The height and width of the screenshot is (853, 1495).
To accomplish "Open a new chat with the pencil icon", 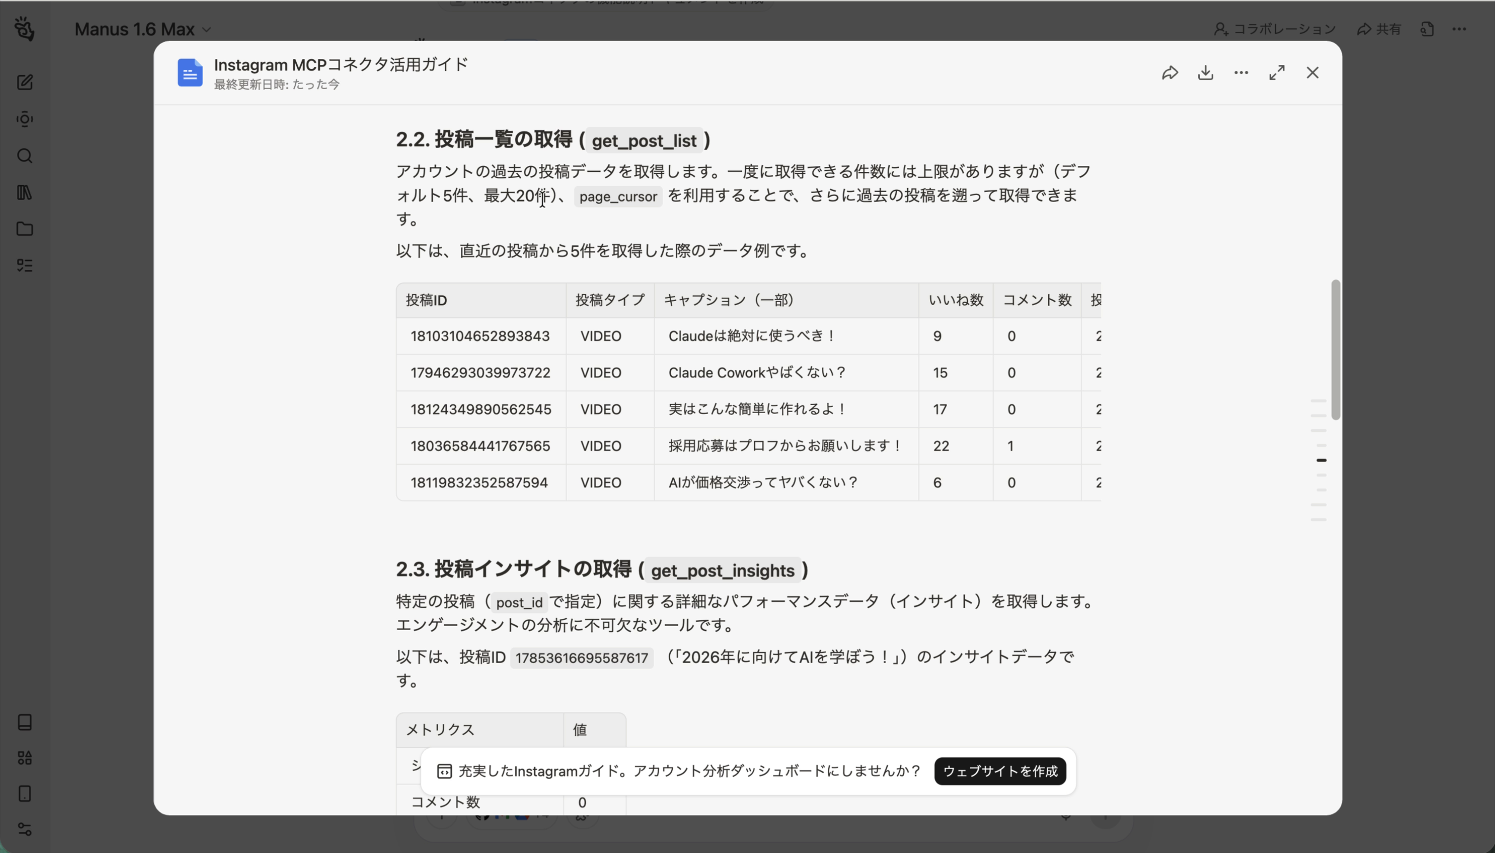I will click(x=24, y=82).
